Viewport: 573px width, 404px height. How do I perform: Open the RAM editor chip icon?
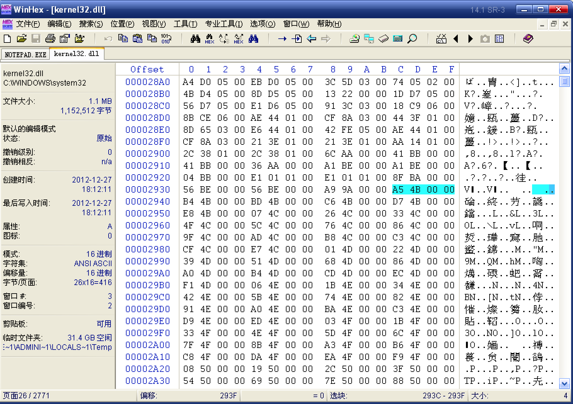point(383,39)
